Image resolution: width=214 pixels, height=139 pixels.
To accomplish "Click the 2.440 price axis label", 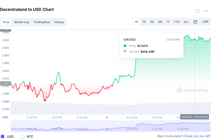I will (6, 71).
